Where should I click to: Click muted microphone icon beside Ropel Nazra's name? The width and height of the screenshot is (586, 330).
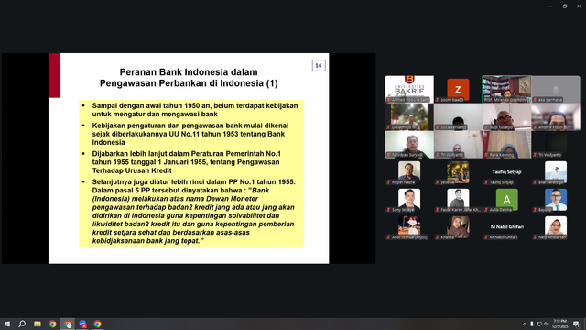388,182
